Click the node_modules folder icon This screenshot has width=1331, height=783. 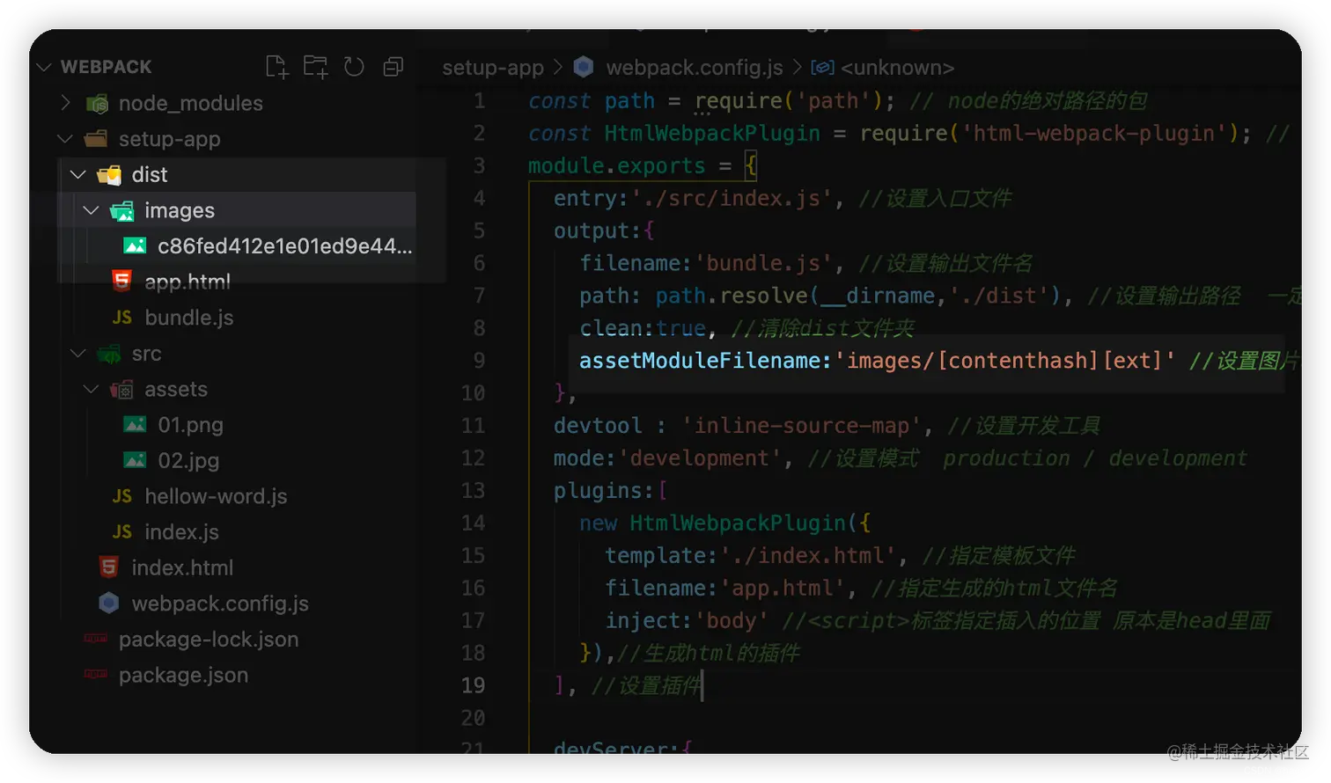point(97,104)
